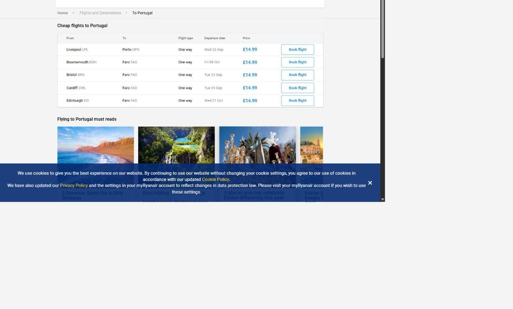Book the Liverpool to Porto flight
513x309 pixels.
298,50
